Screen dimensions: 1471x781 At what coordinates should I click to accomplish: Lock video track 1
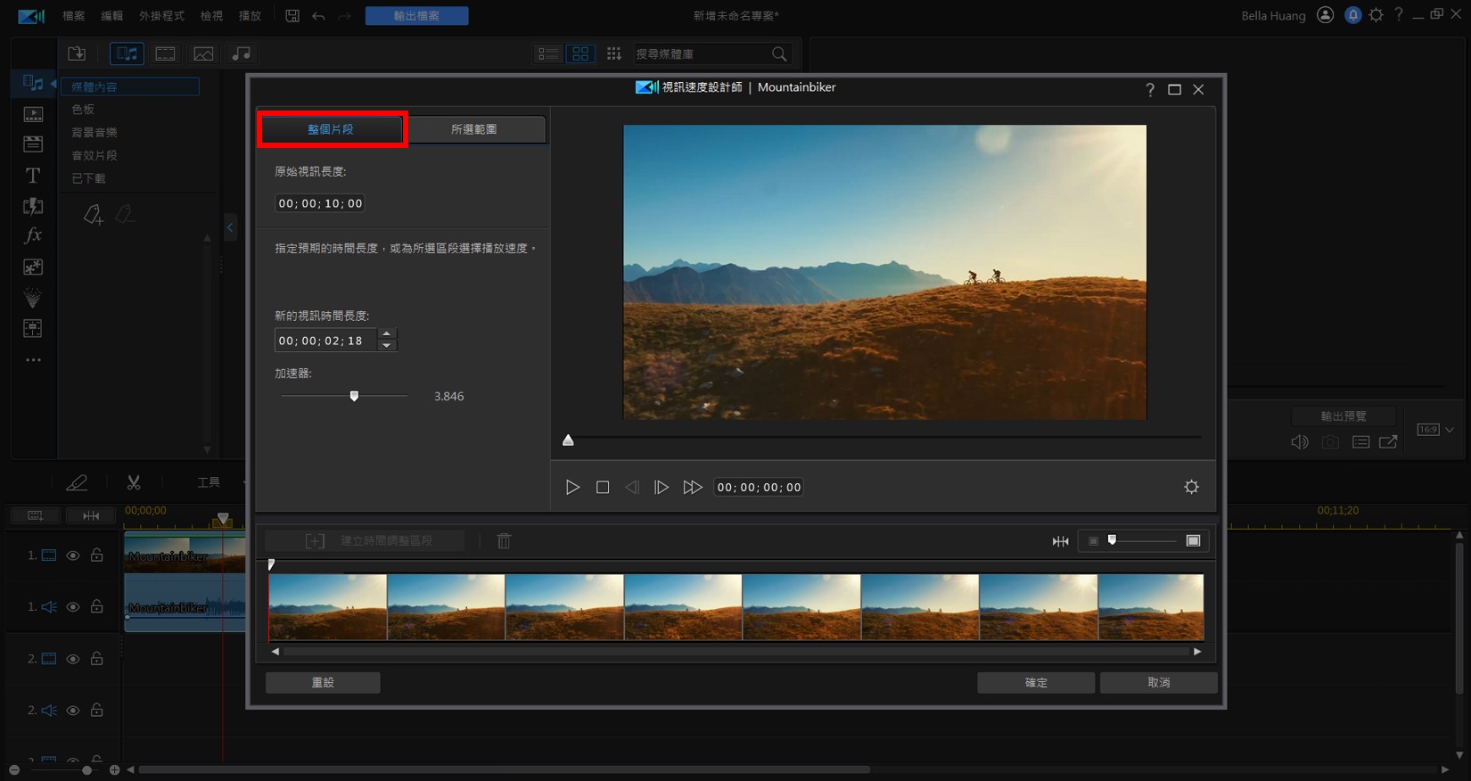(97, 555)
